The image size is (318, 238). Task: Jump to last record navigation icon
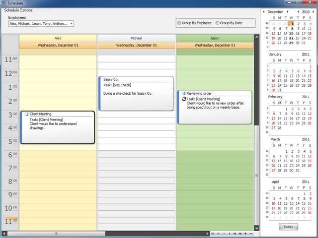[239, 233]
